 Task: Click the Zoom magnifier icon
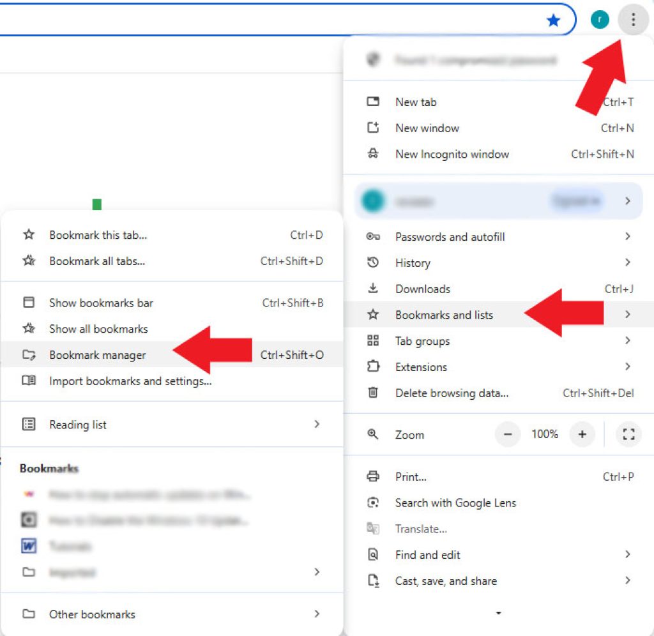[x=372, y=434]
